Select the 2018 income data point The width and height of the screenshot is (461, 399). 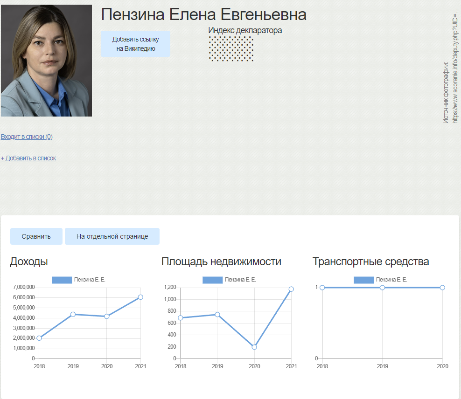click(39, 338)
